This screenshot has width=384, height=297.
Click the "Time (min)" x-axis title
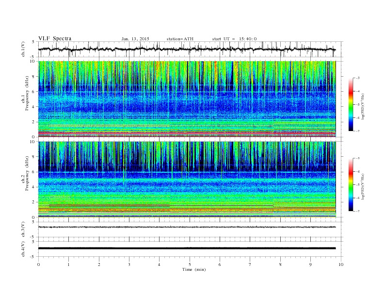tap(194, 269)
